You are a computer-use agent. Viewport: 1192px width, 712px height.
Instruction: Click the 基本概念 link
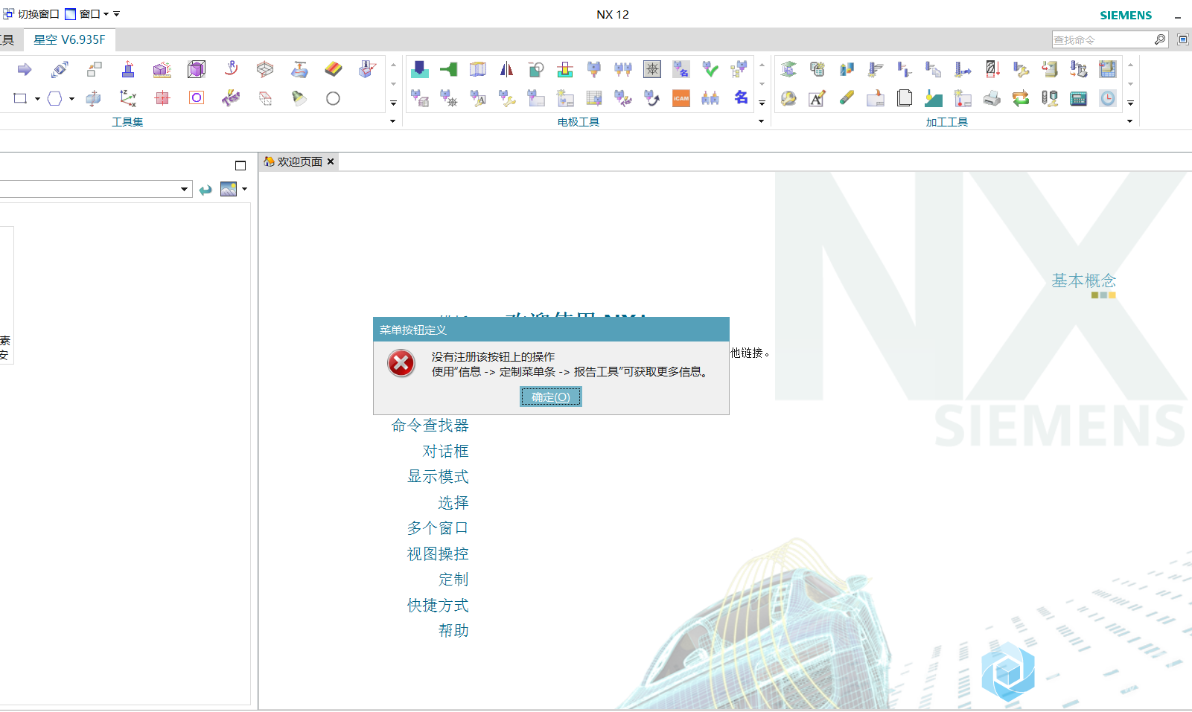(x=1083, y=280)
